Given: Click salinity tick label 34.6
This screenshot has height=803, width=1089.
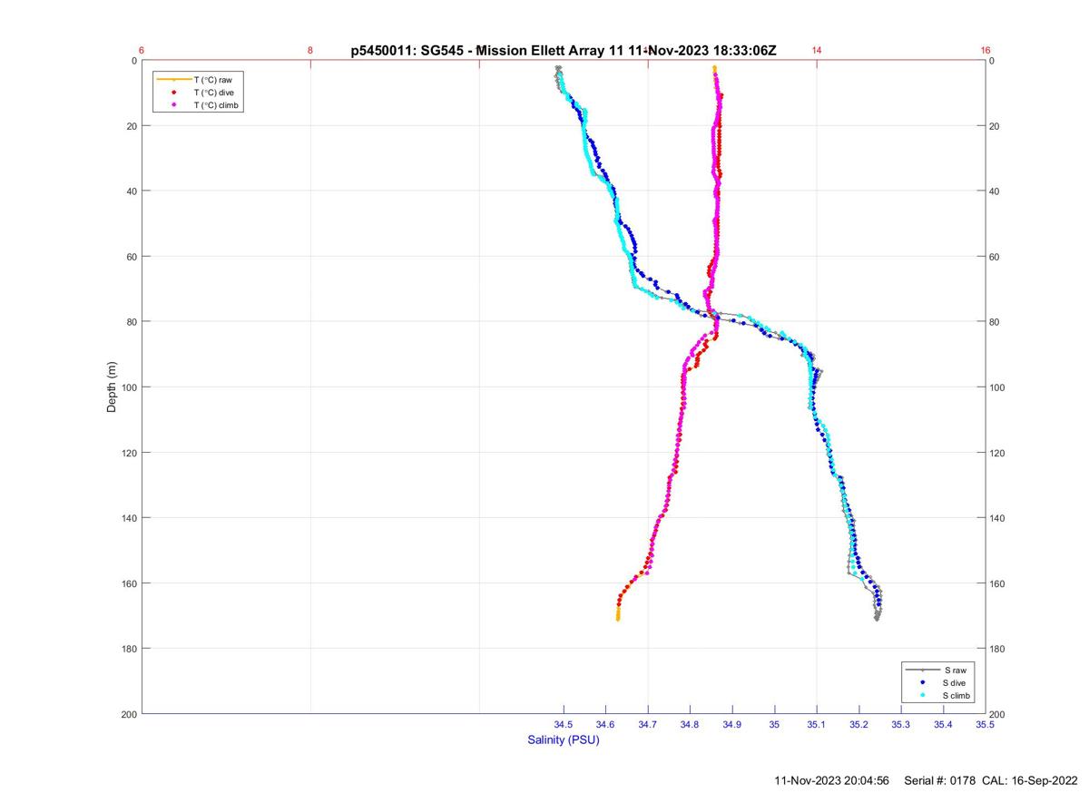Looking at the screenshot, I should coord(606,724).
